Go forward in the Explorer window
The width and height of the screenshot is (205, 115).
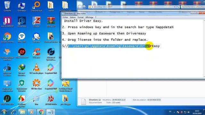pos(84,7)
